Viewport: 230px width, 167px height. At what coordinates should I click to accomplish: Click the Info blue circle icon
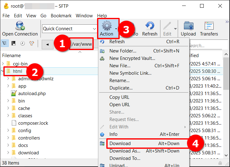pos(102,134)
